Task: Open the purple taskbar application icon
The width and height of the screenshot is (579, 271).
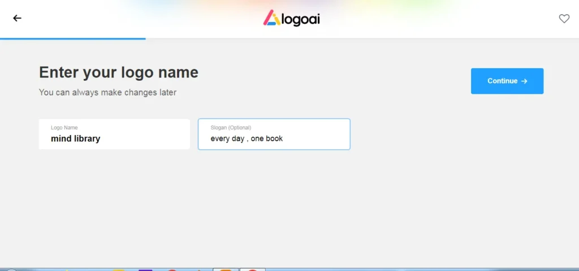Action: (145, 270)
